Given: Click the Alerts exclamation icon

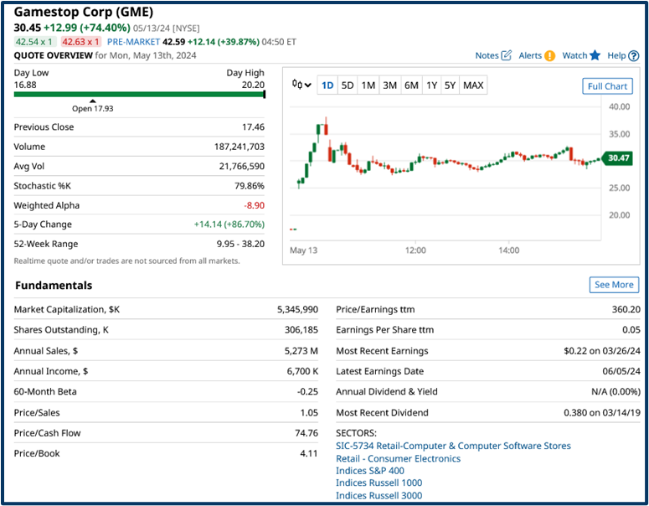Looking at the screenshot, I should pos(549,56).
